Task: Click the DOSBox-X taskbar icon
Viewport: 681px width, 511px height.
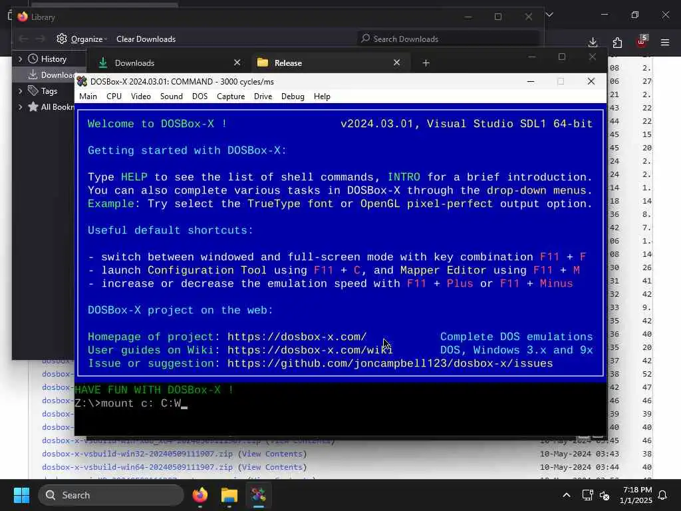Action: [x=259, y=495]
